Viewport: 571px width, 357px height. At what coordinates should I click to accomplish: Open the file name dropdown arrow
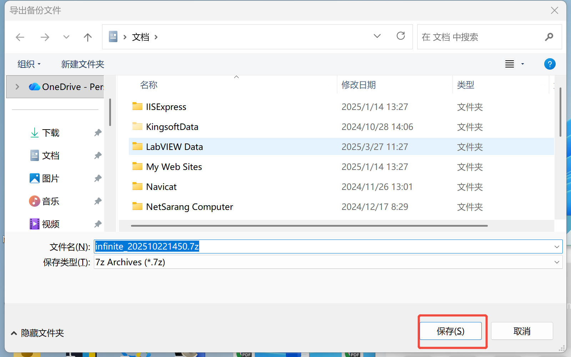(556, 247)
